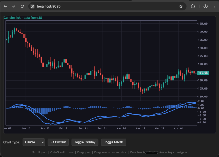Bookmark this page with the star icon
This screenshot has height=157, width=219.
[181, 6]
